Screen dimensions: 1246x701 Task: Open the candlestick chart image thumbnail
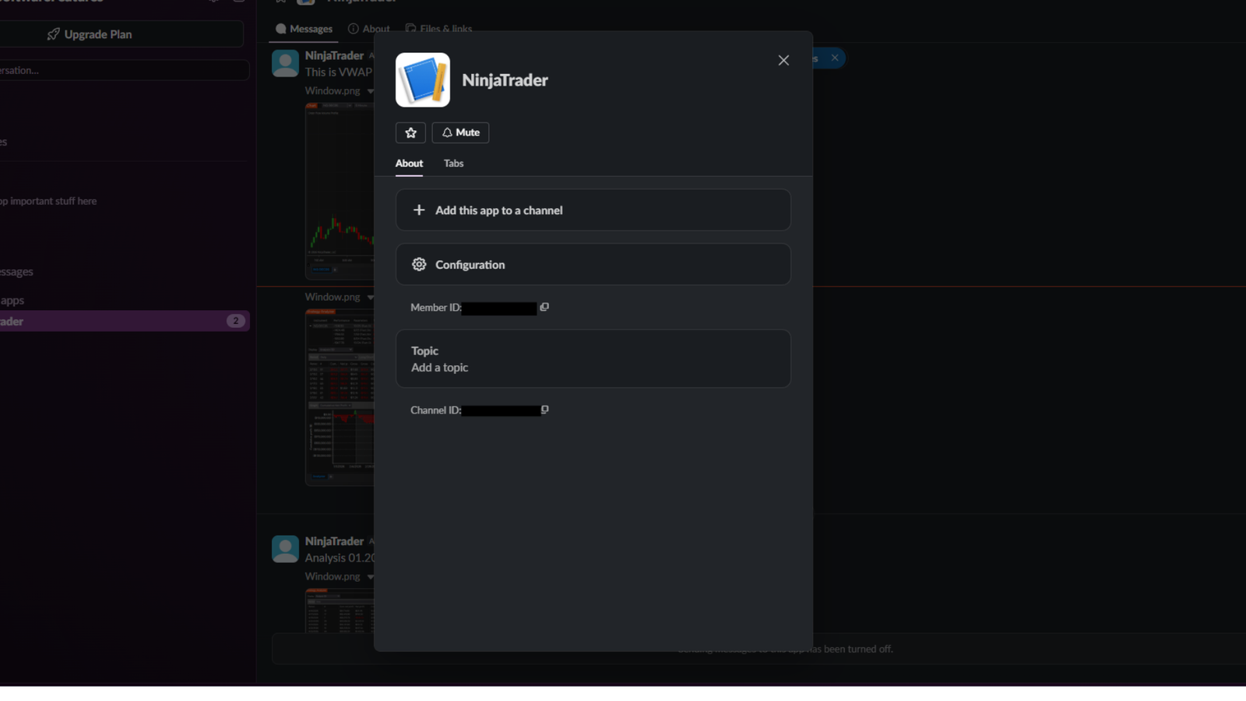340,191
